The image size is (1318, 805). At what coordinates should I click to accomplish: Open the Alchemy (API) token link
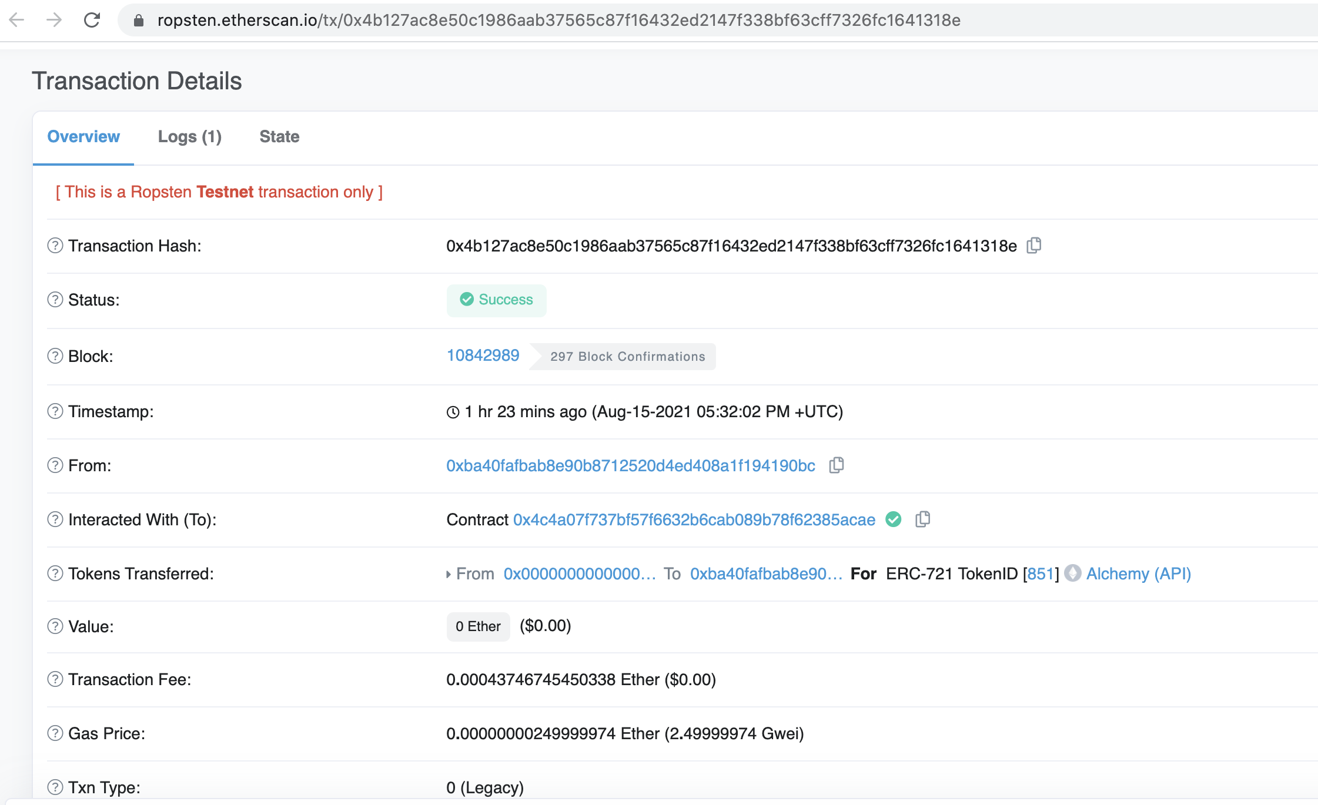point(1139,573)
